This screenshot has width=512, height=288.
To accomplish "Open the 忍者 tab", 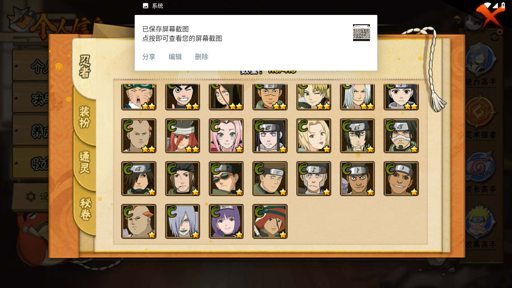I will [x=85, y=67].
